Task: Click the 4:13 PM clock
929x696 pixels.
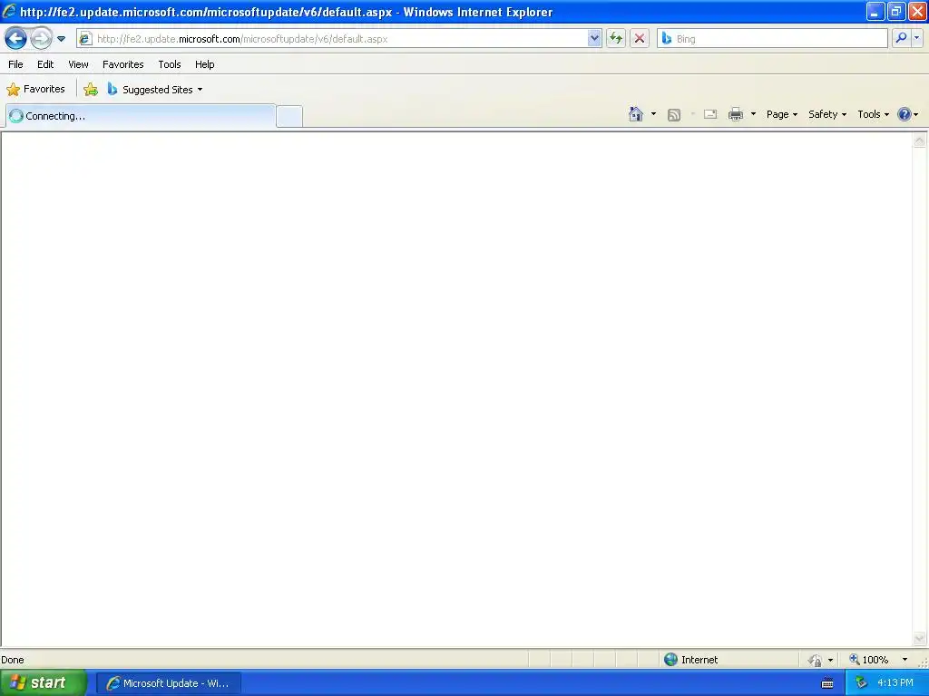Action: pos(895,683)
